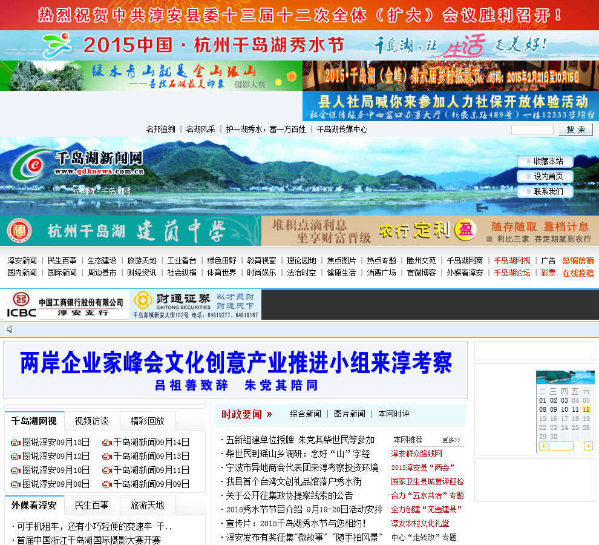Screen dimensions: 599x545
Task: Click the 搜索 search button
Action: point(575,129)
